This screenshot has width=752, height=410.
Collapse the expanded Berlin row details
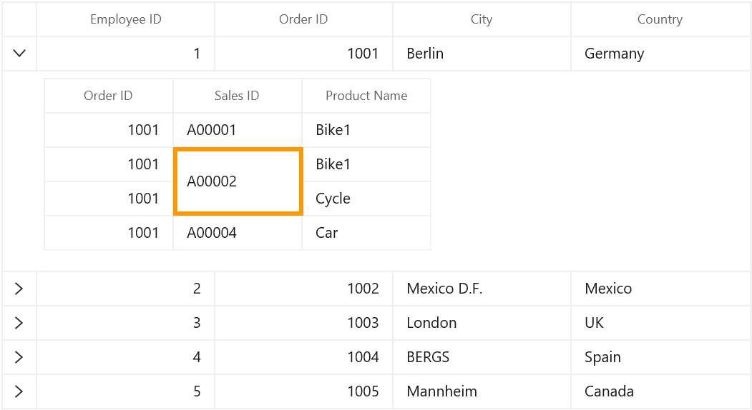(x=19, y=53)
